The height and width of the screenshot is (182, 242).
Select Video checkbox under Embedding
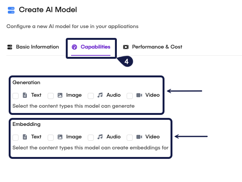(130, 137)
